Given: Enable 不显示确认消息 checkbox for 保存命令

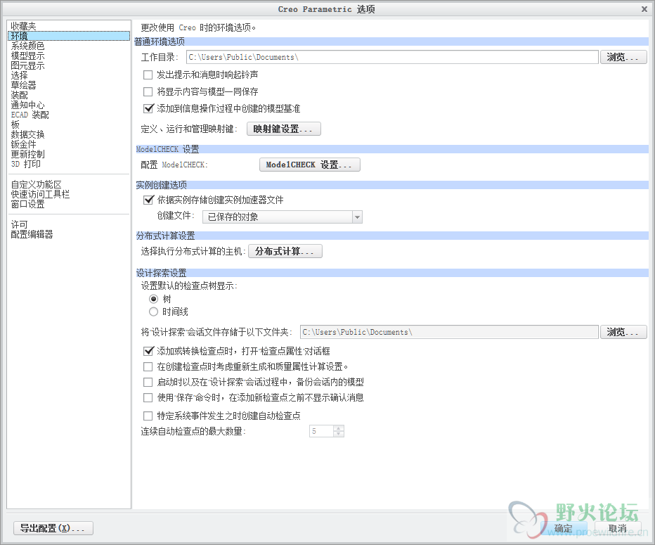Looking at the screenshot, I should tap(148, 397).
